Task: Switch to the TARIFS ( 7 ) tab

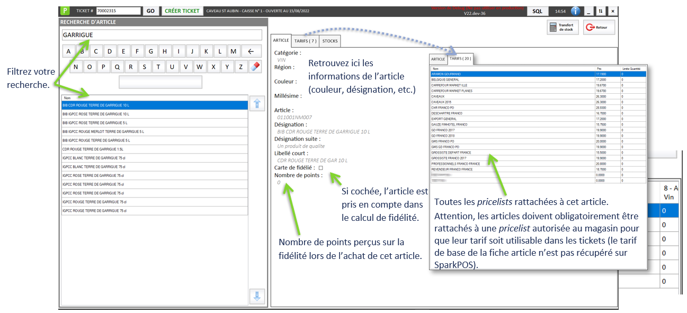Action: point(306,41)
